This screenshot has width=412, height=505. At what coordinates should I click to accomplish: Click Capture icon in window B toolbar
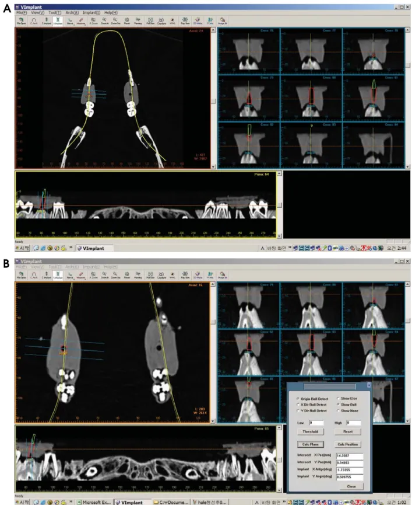[161, 276]
